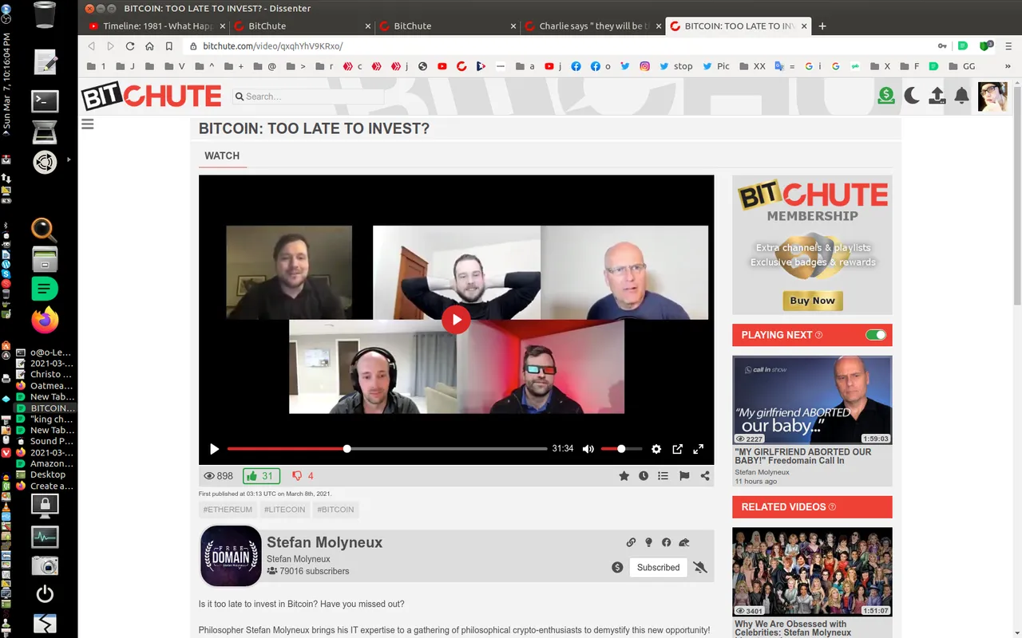Toggle night mode moon icon
The image size is (1022, 638).
coord(912,96)
